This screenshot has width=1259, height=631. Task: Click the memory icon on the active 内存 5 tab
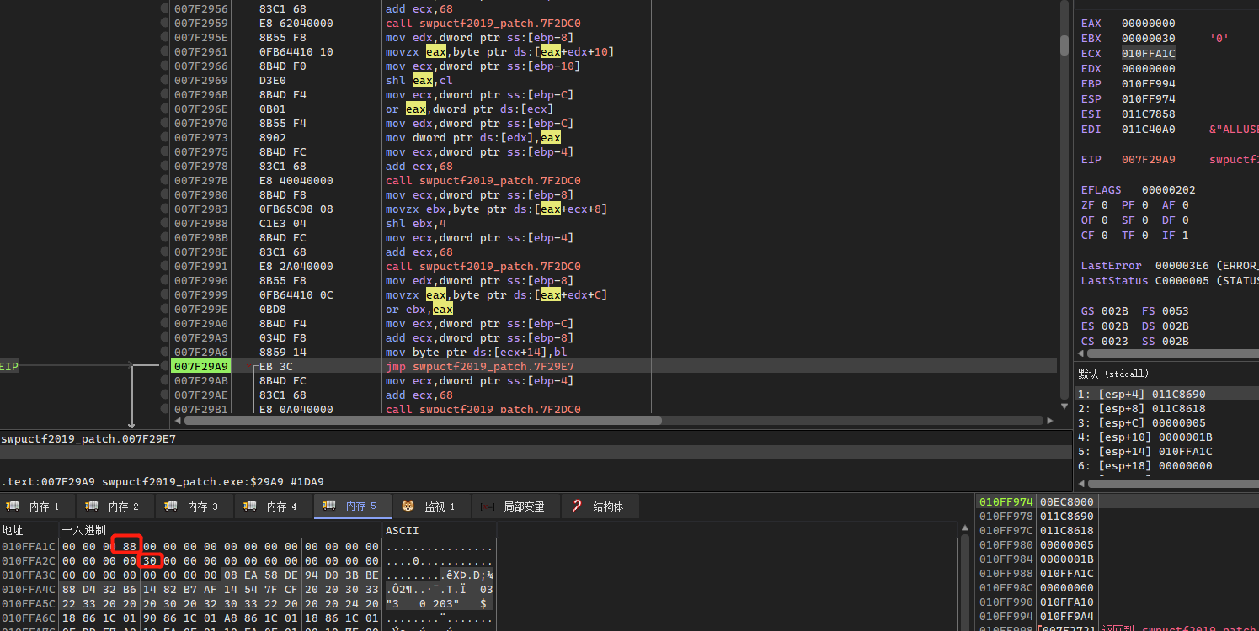pyautogui.click(x=328, y=506)
